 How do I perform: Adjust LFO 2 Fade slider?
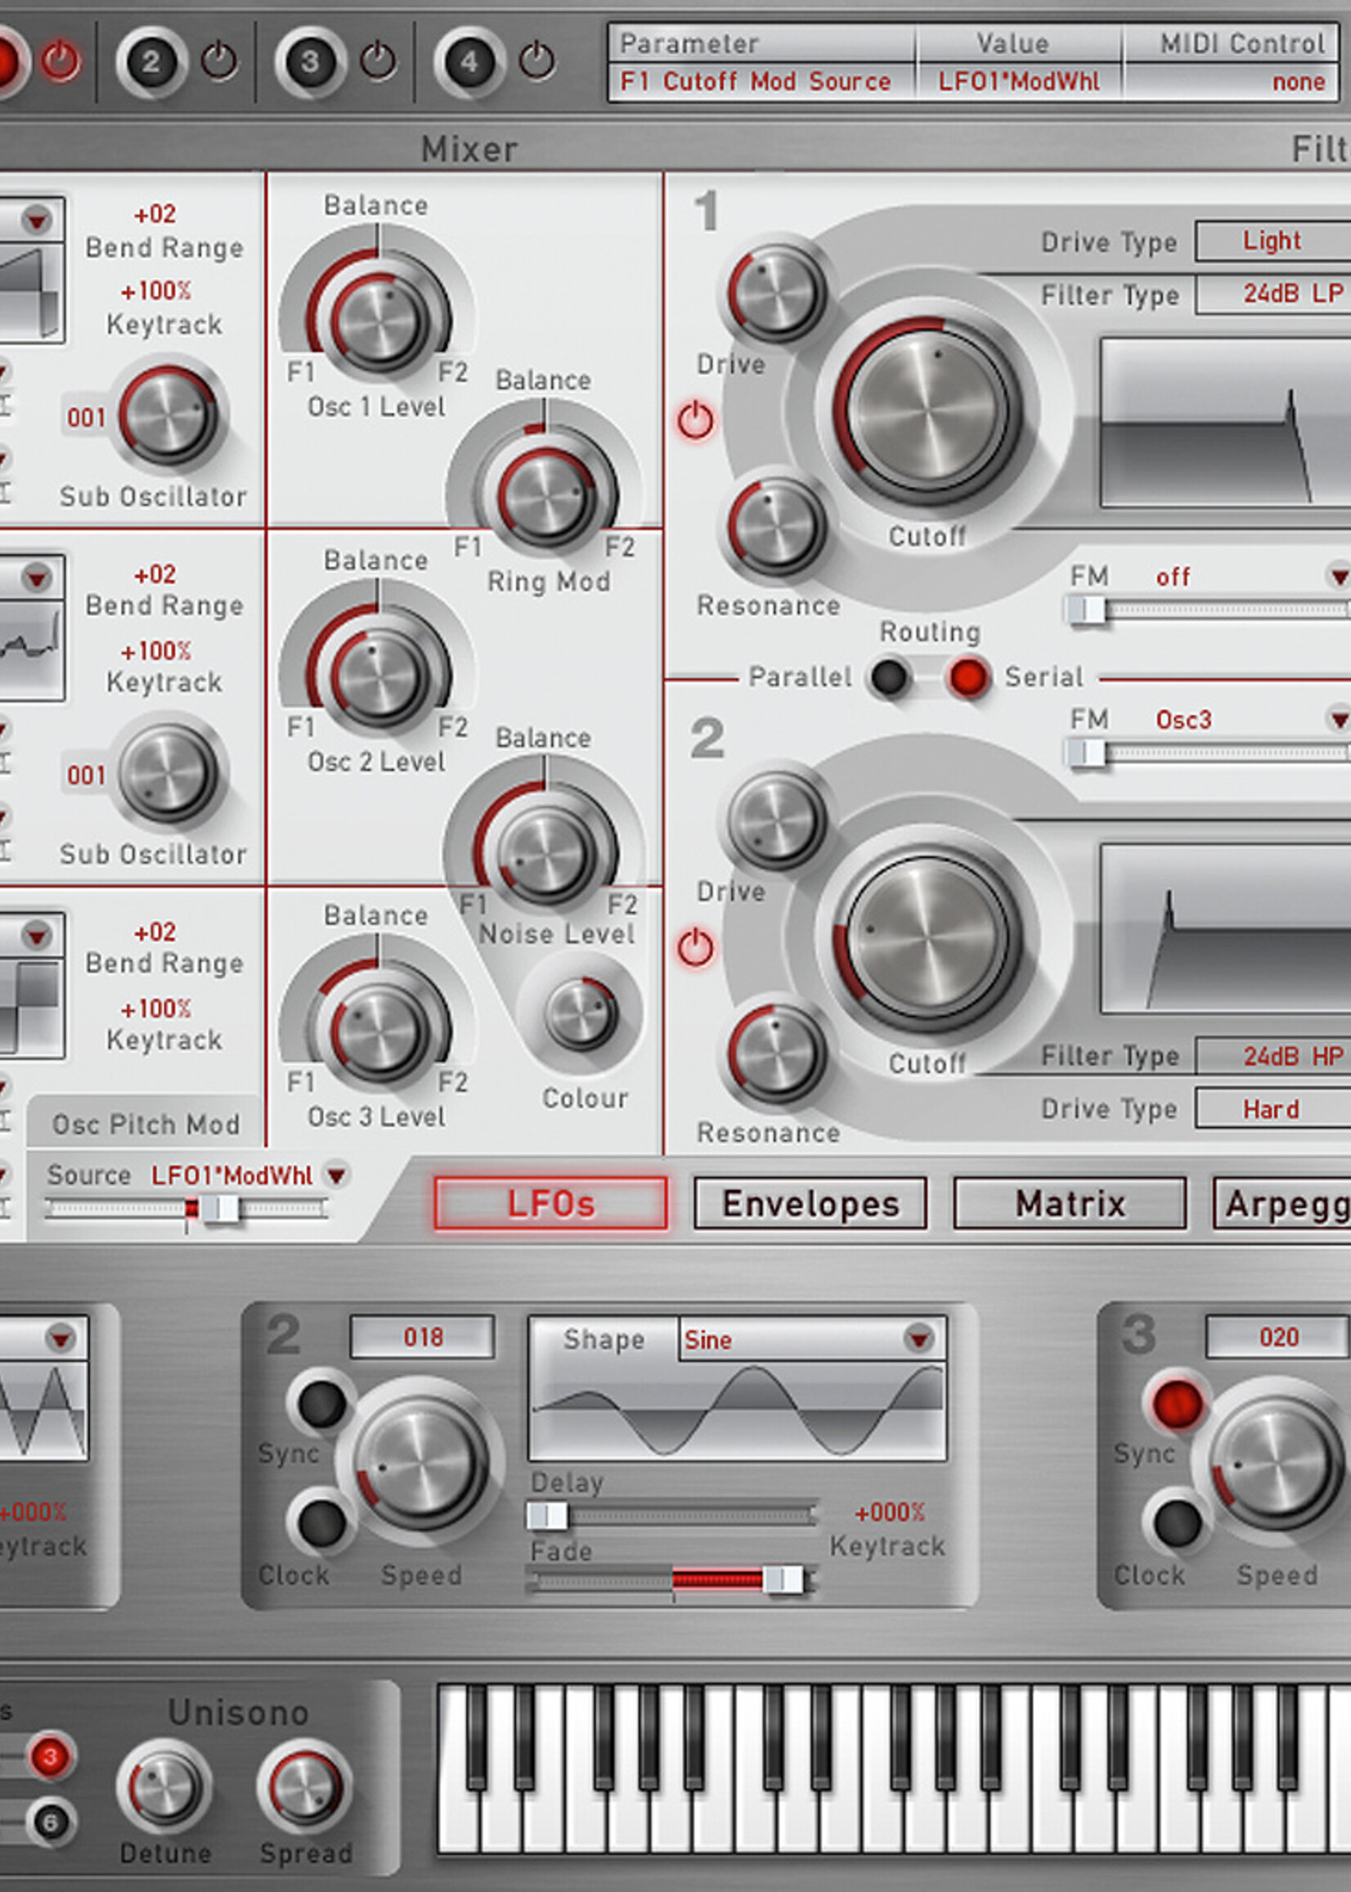(671, 1579)
